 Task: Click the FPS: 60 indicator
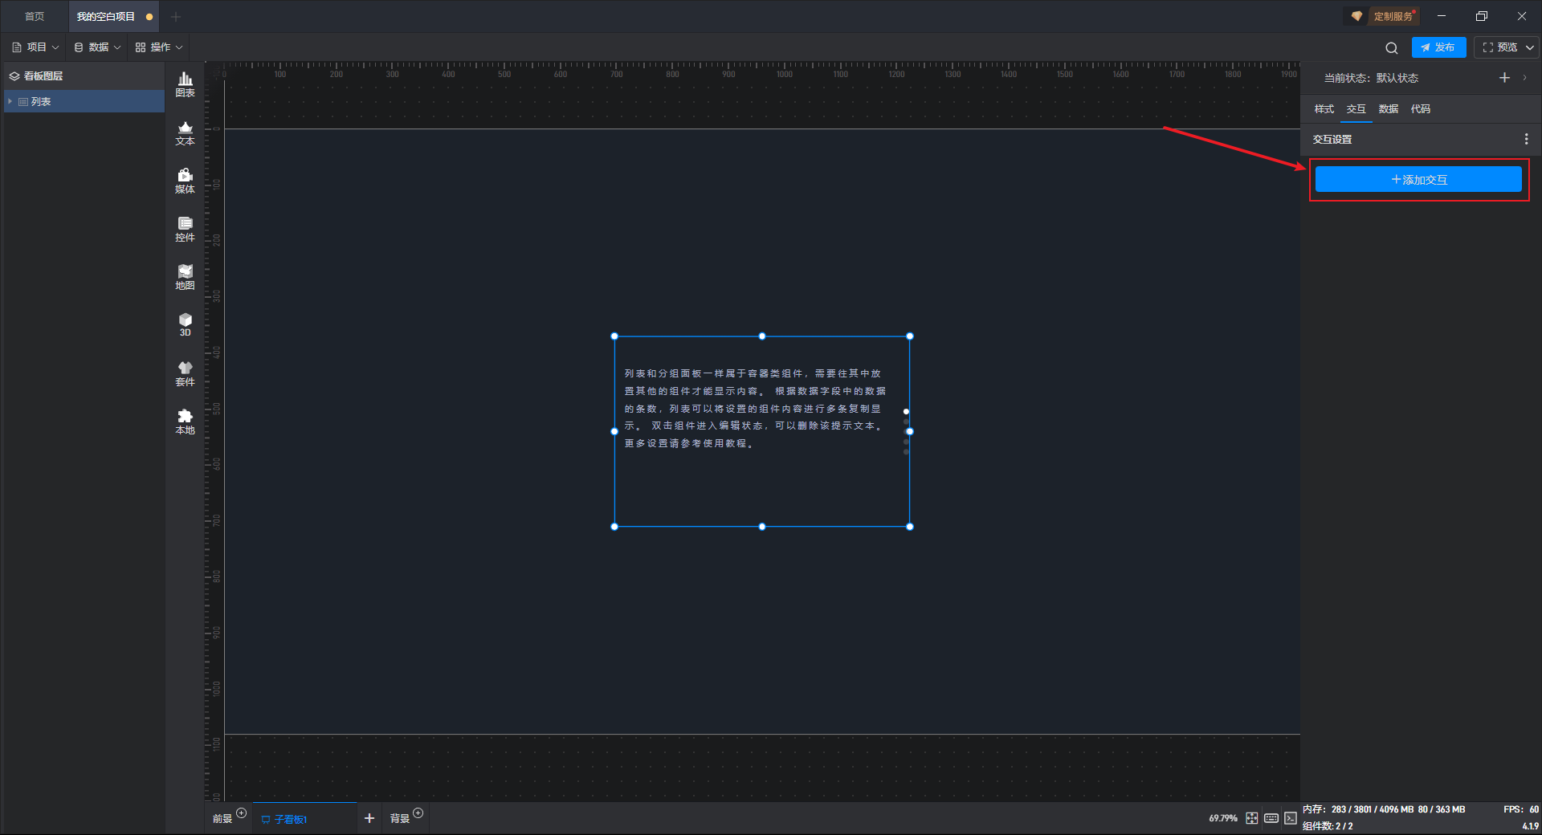tap(1521, 809)
